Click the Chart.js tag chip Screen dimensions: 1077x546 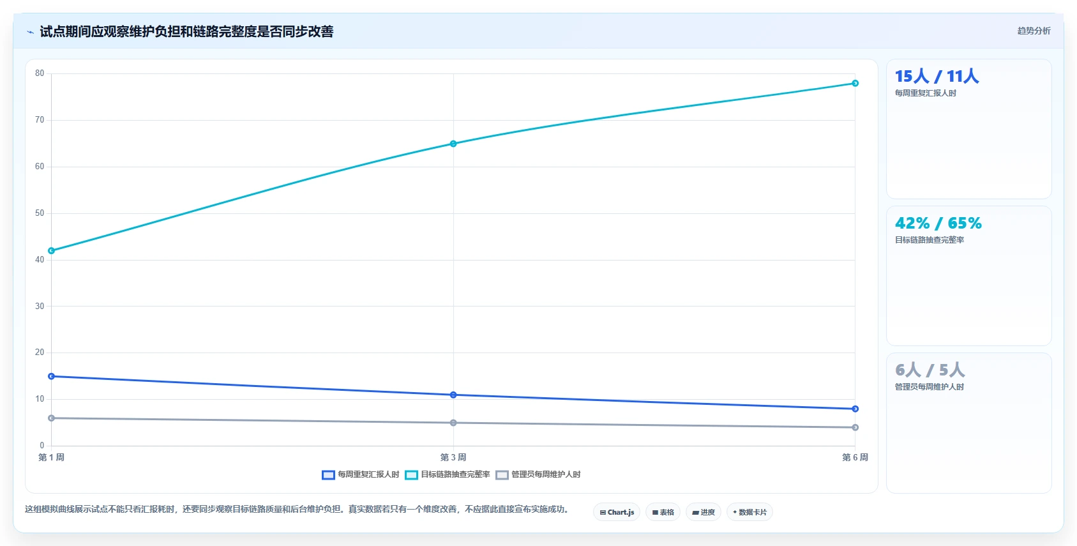click(x=617, y=512)
